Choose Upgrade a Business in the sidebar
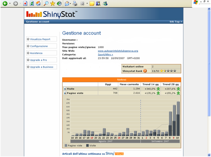 pos(42,67)
